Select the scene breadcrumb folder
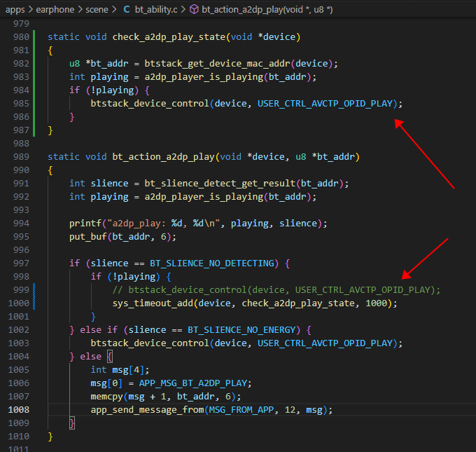The height and width of the screenshot is (452, 476). click(97, 10)
